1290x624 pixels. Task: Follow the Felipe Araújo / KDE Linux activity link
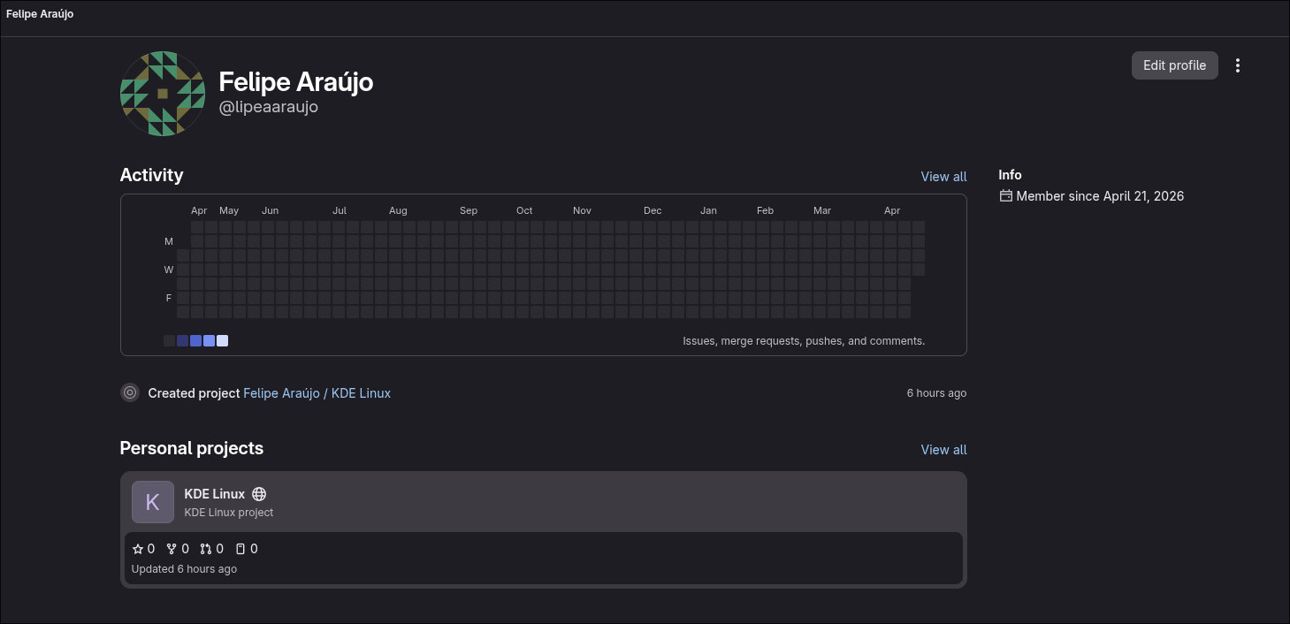pyautogui.click(x=317, y=392)
